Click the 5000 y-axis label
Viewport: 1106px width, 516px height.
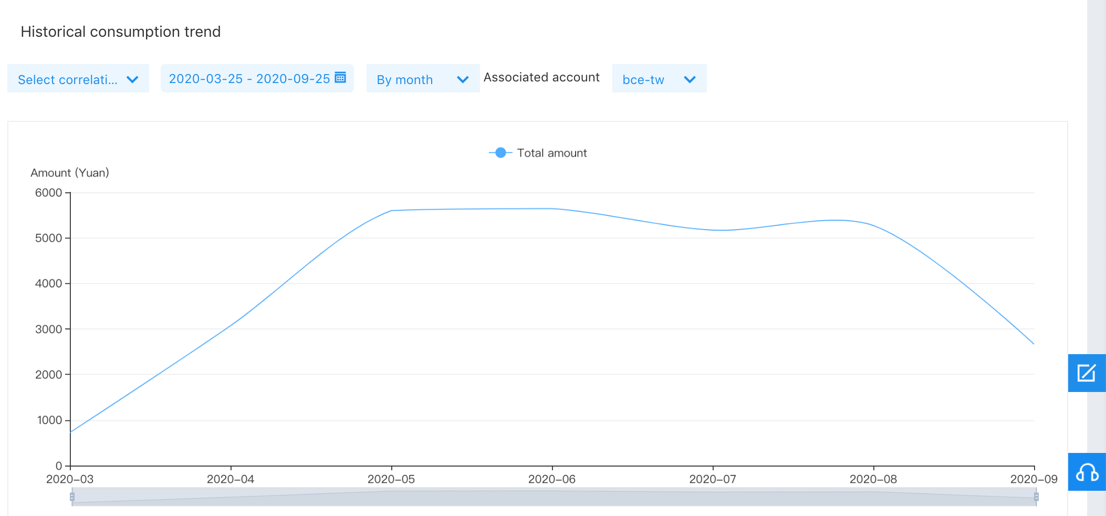(48, 238)
